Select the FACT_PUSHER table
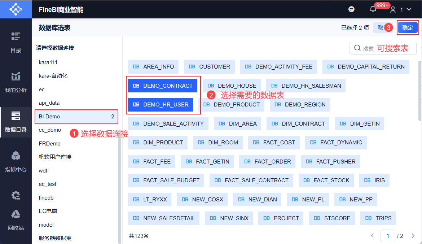Viewport: 422px width, 244px height. [x=330, y=162]
